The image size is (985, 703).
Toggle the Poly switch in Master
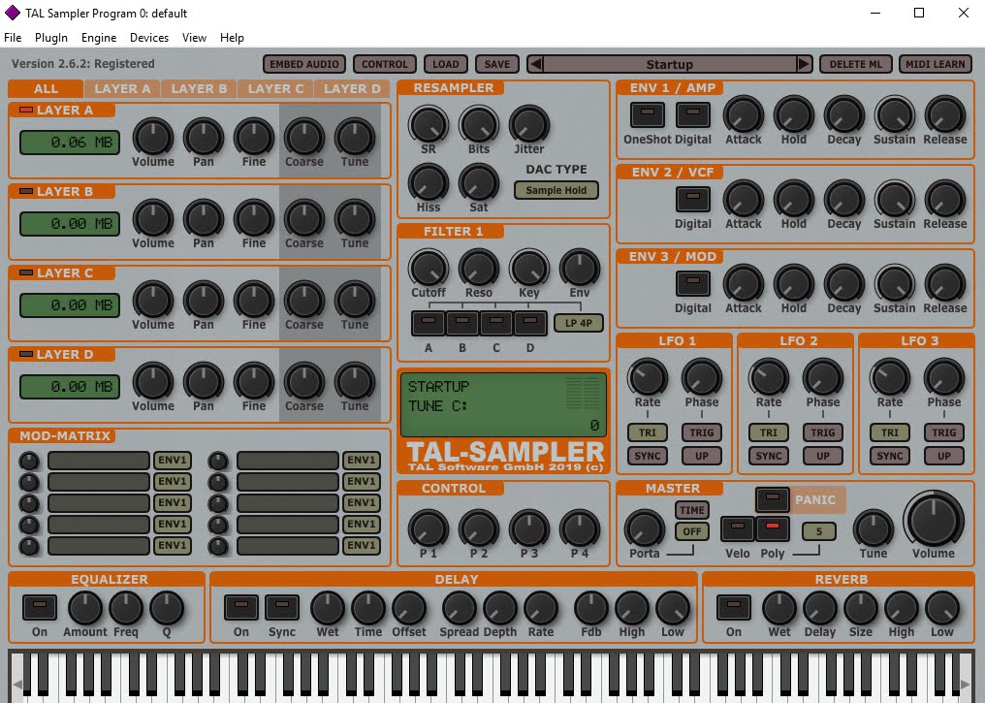(x=773, y=529)
